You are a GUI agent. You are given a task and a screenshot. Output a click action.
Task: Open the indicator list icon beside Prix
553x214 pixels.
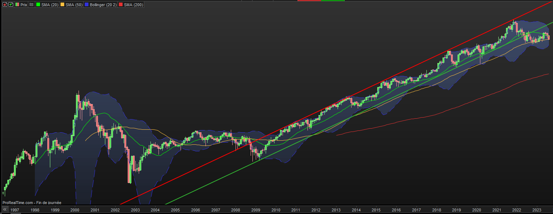(32, 5)
